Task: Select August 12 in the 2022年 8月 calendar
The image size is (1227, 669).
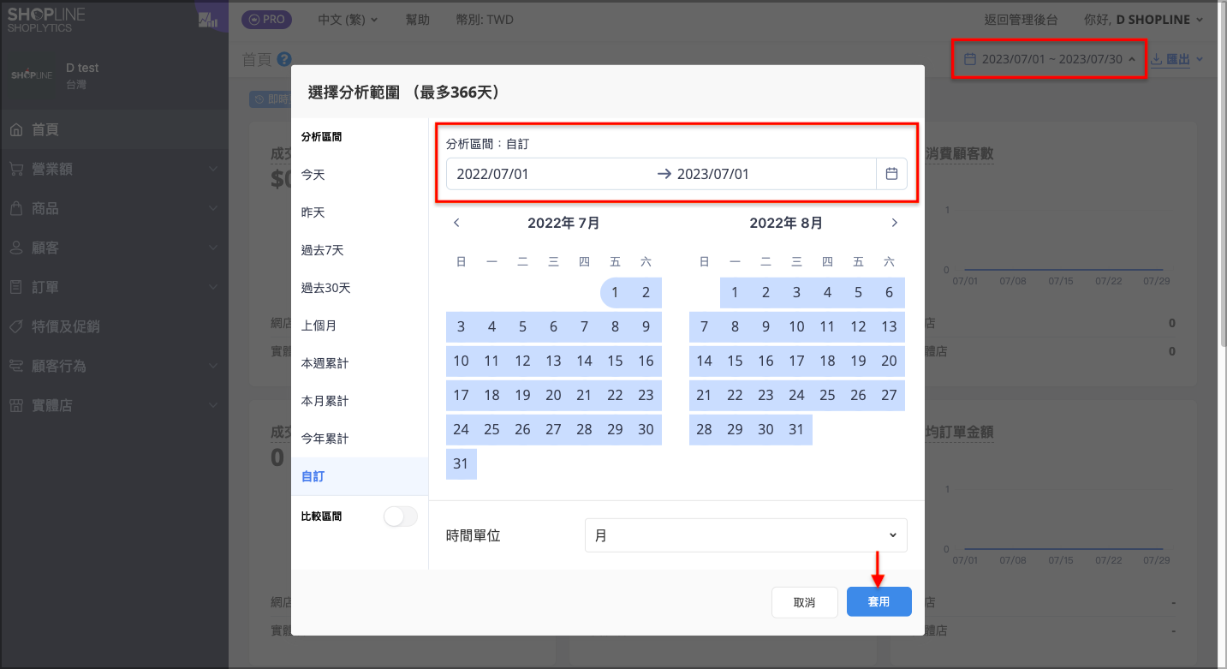Action: pyautogui.click(x=858, y=326)
